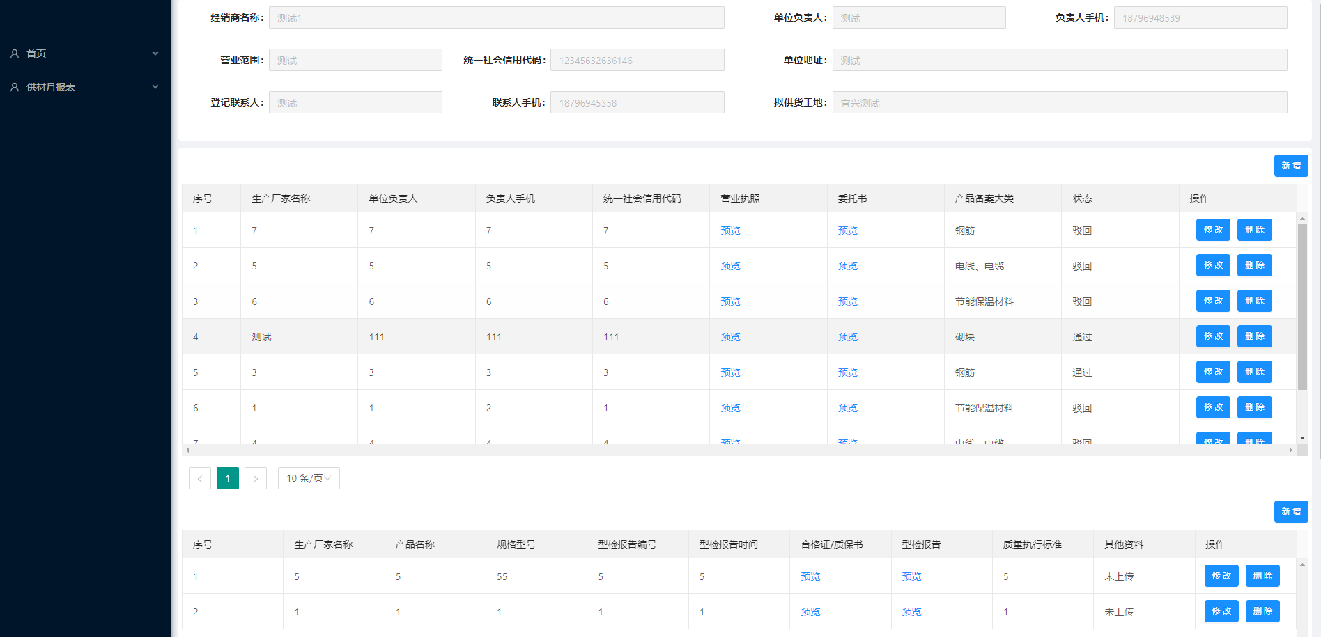Expand the 首页 sidebar menu chevron

coord(155,54)
